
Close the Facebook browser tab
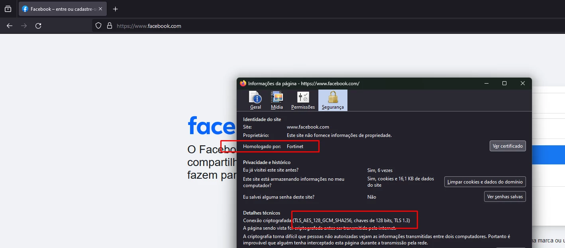[100, 9]
